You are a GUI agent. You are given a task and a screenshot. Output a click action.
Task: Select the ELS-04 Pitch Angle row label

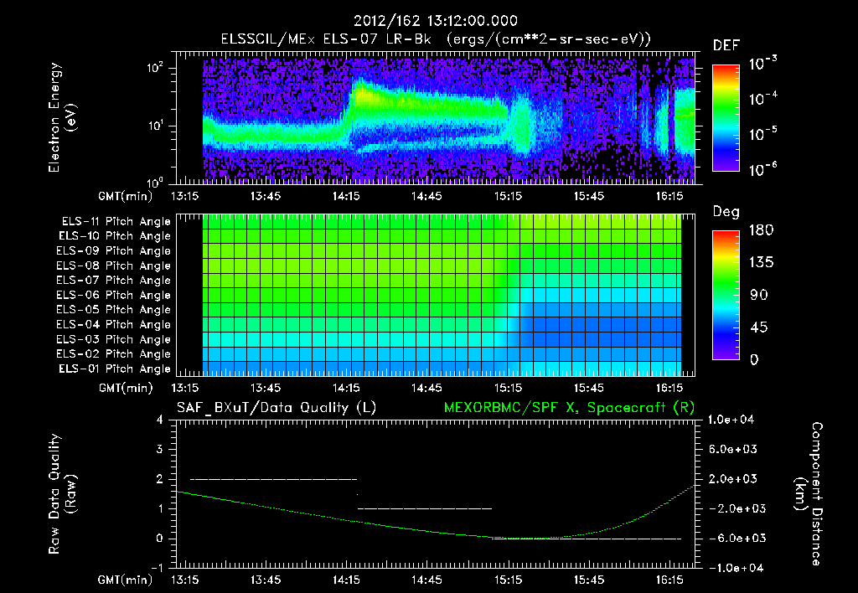[114, 324]
